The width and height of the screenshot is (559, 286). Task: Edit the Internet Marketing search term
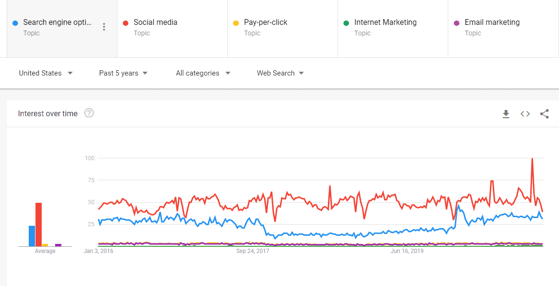(393, 29)
